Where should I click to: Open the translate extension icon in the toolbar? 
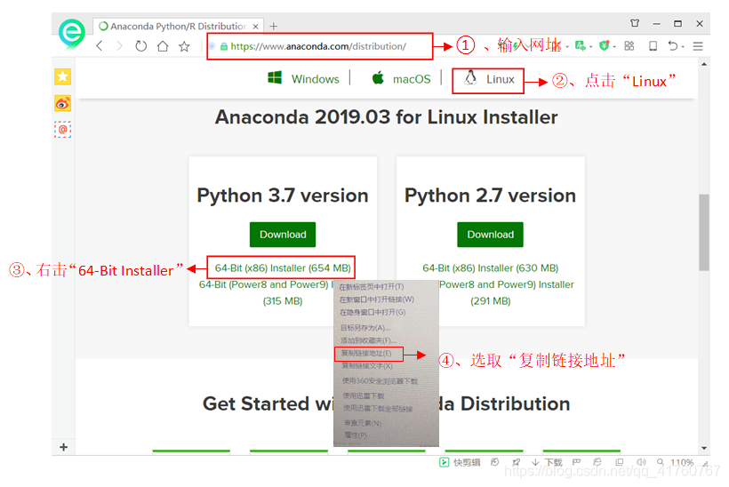581,45
